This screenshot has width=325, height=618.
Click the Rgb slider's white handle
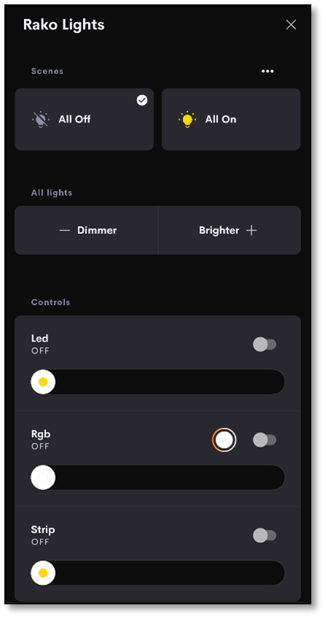(x=43, y=477)
